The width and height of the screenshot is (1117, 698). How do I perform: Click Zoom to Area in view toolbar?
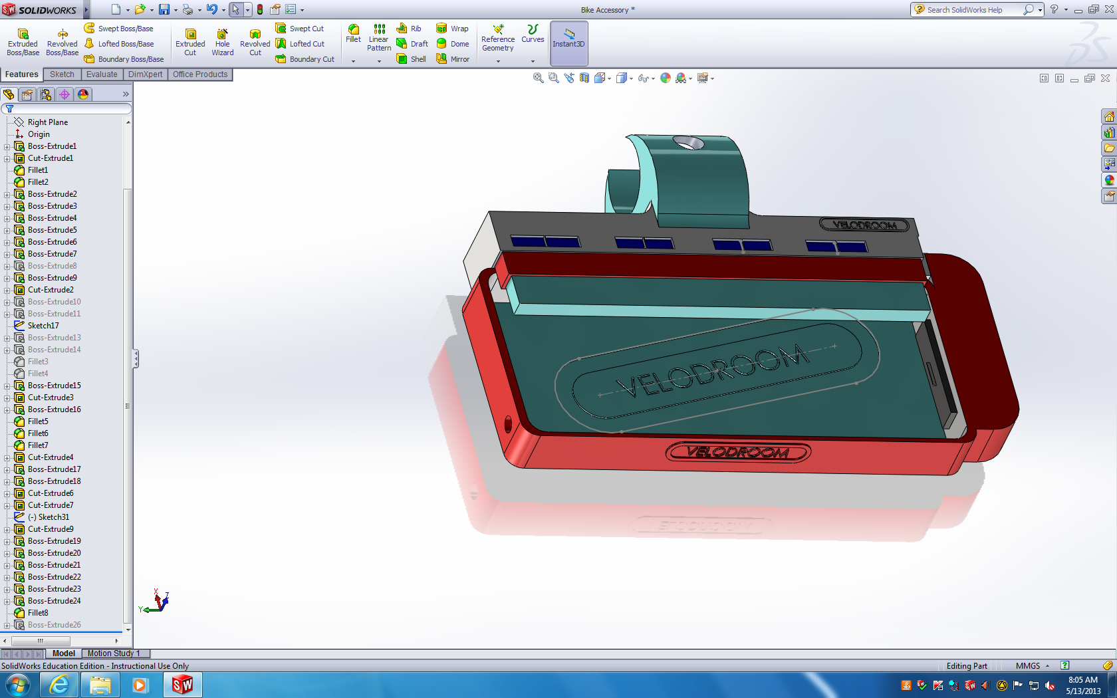pyautogui.click(x=554, y=78)
